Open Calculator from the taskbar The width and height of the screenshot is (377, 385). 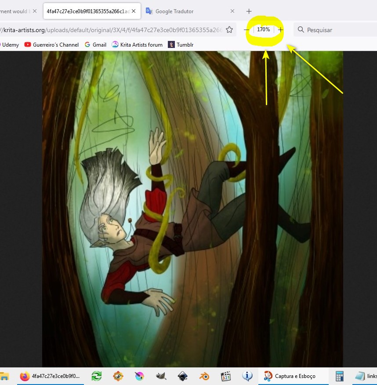(x=339, y=376)
